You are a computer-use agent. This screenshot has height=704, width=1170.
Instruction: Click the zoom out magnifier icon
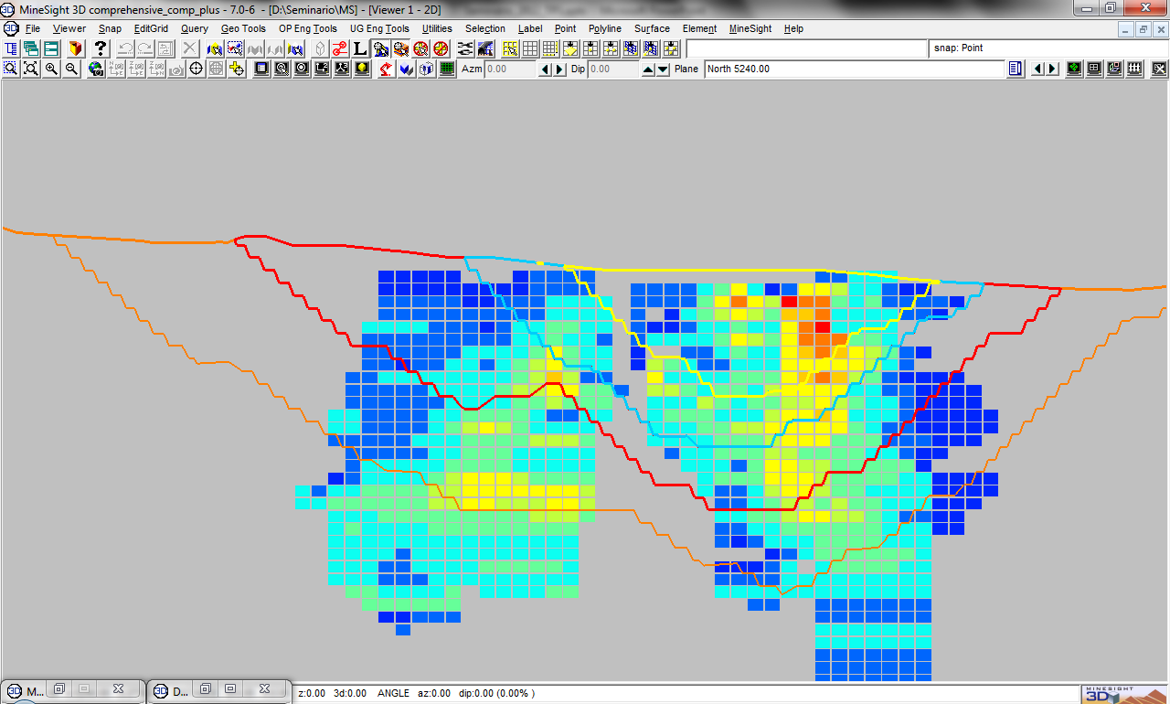click(x=71, y=69)
